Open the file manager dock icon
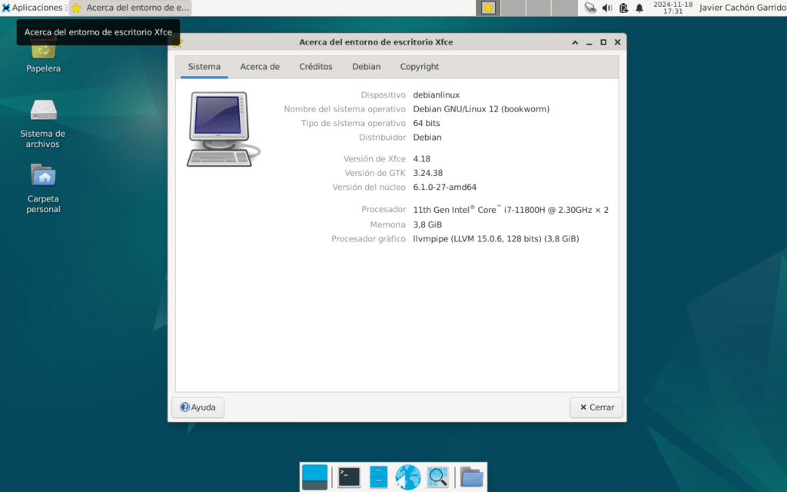The width and height of the screenshot is (787, 492). 378,477
